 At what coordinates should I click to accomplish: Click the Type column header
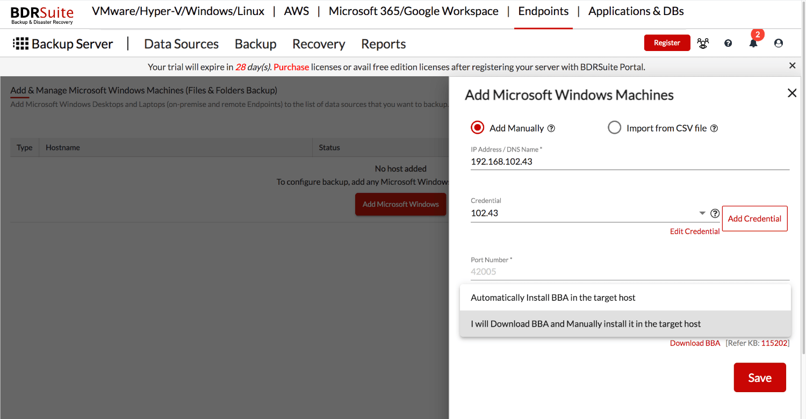25,148
